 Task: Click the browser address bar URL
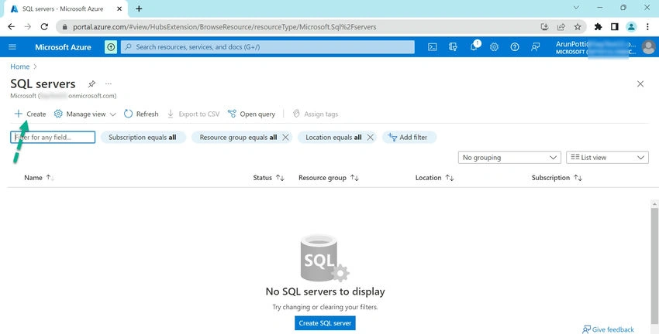click(x=224, y=27)
